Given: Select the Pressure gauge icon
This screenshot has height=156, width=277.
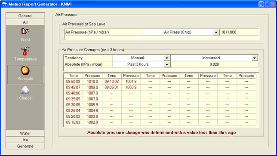Looking at the screenshot, I should [x=25, y=70].
